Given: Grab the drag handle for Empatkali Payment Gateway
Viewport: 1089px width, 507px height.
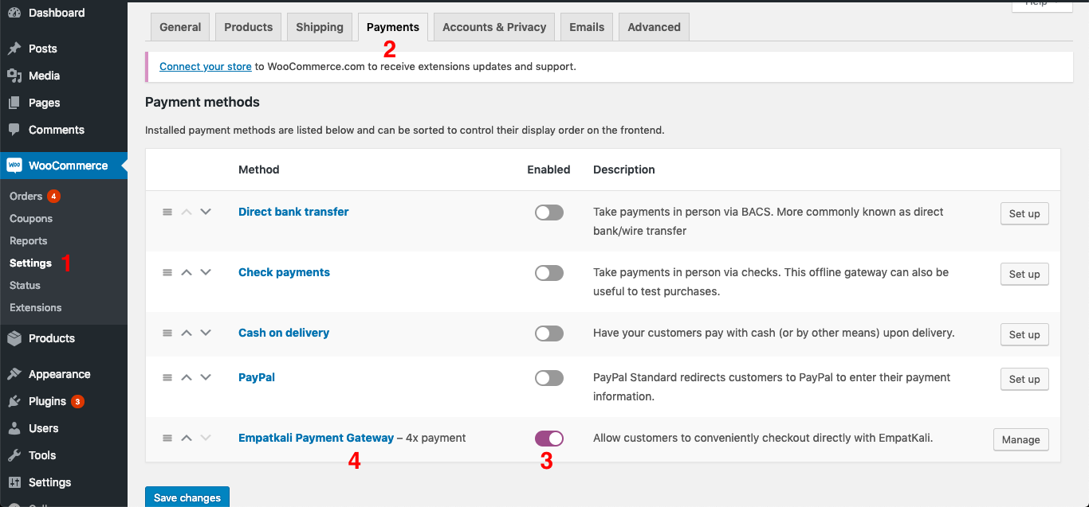Looking at the screenshot, I should pos(167,438).
